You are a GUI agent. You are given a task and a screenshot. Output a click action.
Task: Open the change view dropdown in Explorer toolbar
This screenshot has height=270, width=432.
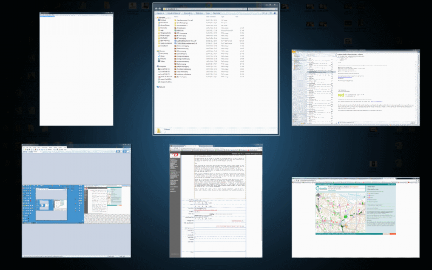[266, 13]
